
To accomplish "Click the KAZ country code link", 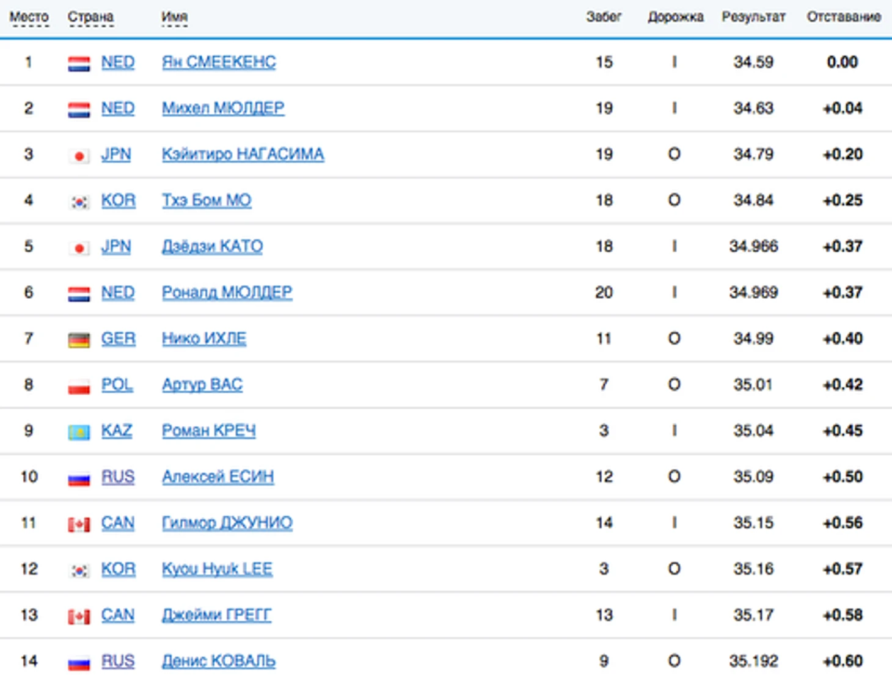I will pyautogui.click(x=117, y=431).
